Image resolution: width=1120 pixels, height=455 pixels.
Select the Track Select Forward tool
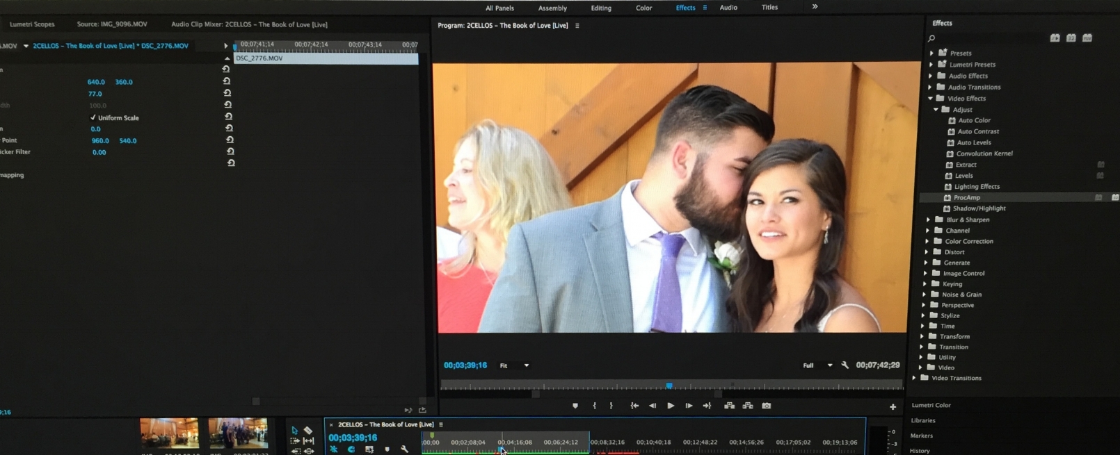(x=295, y=441)
